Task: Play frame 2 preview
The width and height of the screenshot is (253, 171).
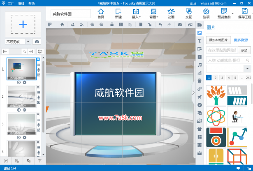Action: click(19, 110)
